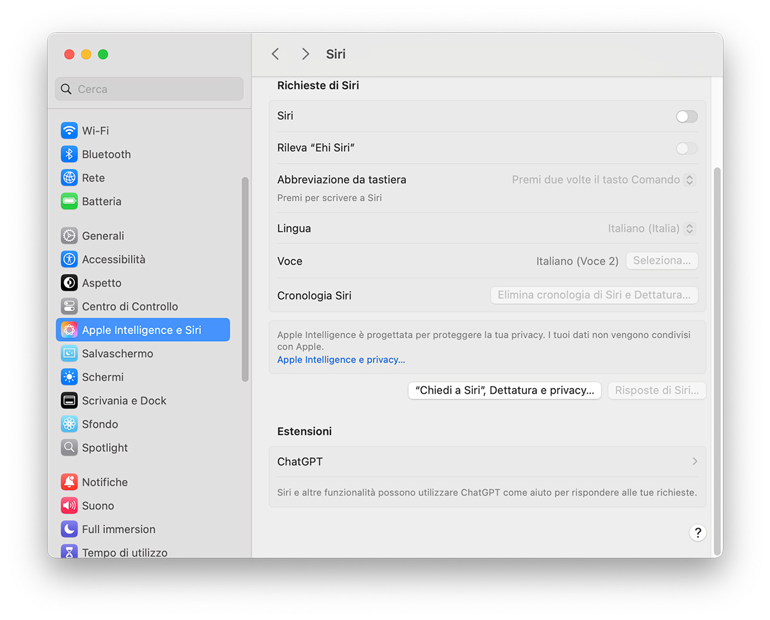The image size is (770, 620).
Task: Open the Suono label
Action: coord(98,506)
